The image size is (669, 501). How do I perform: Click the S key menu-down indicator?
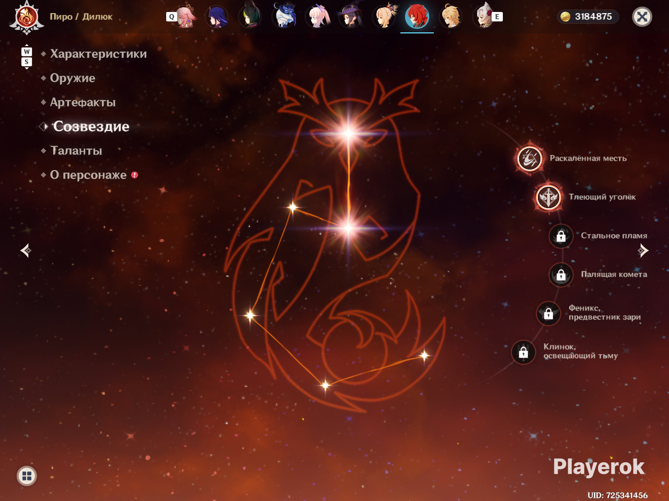pyautogui.click(x=27, y=62)
